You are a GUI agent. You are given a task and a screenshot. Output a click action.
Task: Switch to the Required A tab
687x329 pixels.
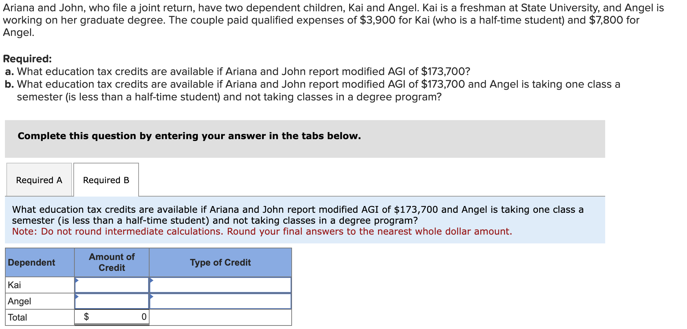click(39, 180)
